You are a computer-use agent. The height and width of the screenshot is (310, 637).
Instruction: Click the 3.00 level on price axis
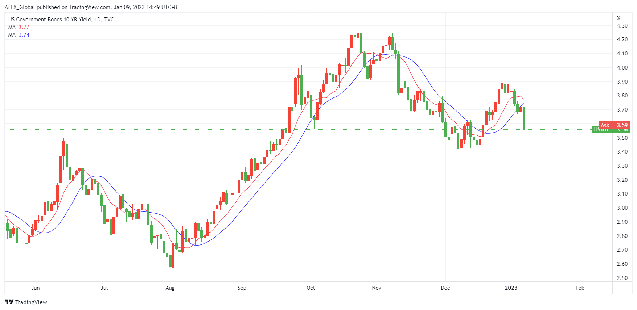(622, 208)
